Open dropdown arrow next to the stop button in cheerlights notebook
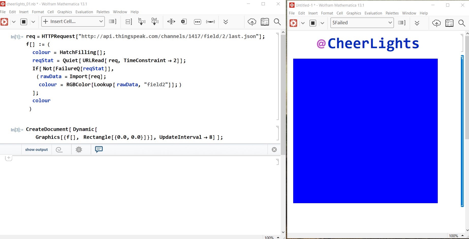Screen dimensions: 469x239 (33, 22)
